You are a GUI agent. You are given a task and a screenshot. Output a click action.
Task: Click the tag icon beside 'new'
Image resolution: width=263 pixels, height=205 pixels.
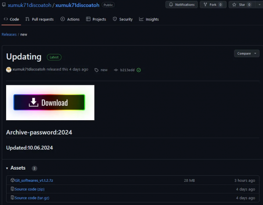click(96, 70)
